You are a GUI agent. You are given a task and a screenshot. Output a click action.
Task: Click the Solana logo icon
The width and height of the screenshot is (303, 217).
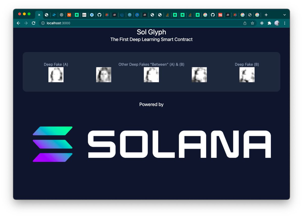coord(52,144)
